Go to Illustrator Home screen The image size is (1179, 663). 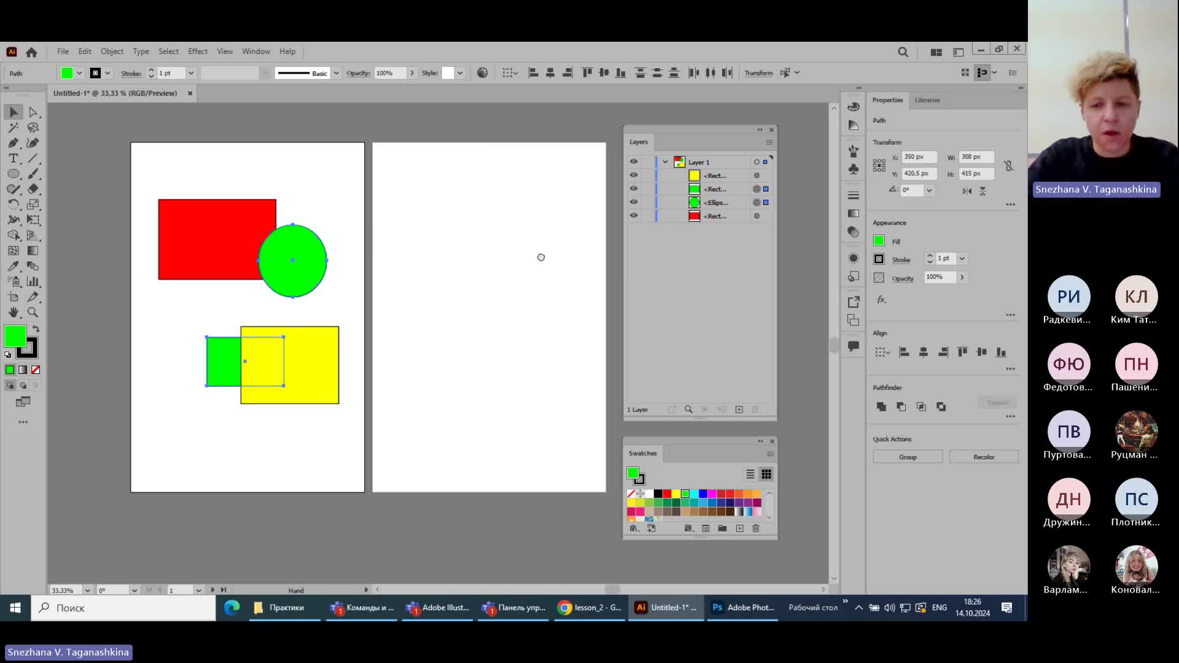(31, 52)
